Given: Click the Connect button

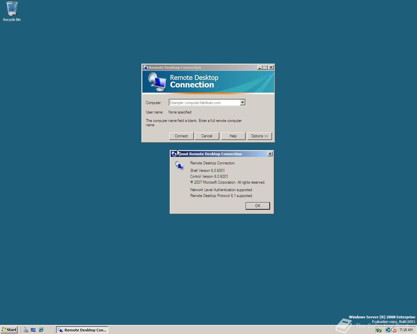Looking at the screenshot, I should click(181, 136).
